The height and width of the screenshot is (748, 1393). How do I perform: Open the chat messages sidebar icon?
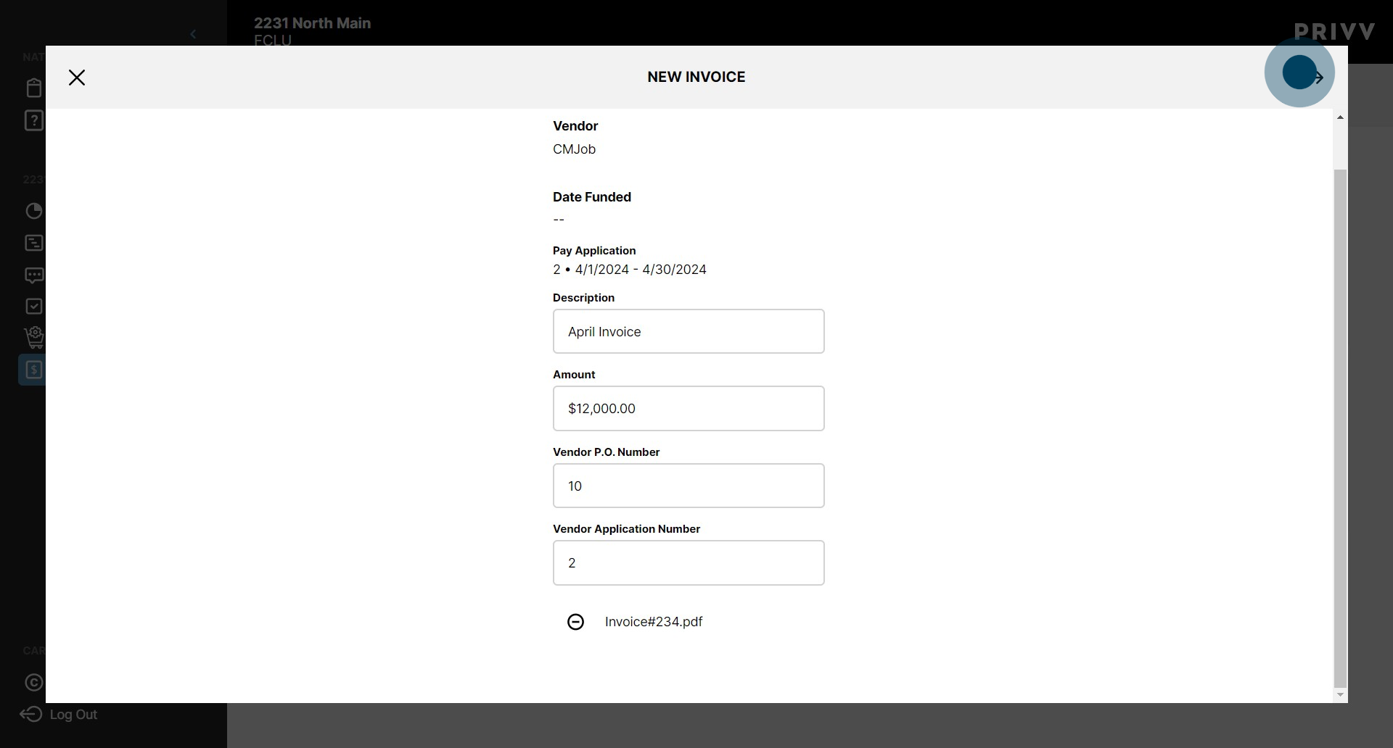[33, 275]
